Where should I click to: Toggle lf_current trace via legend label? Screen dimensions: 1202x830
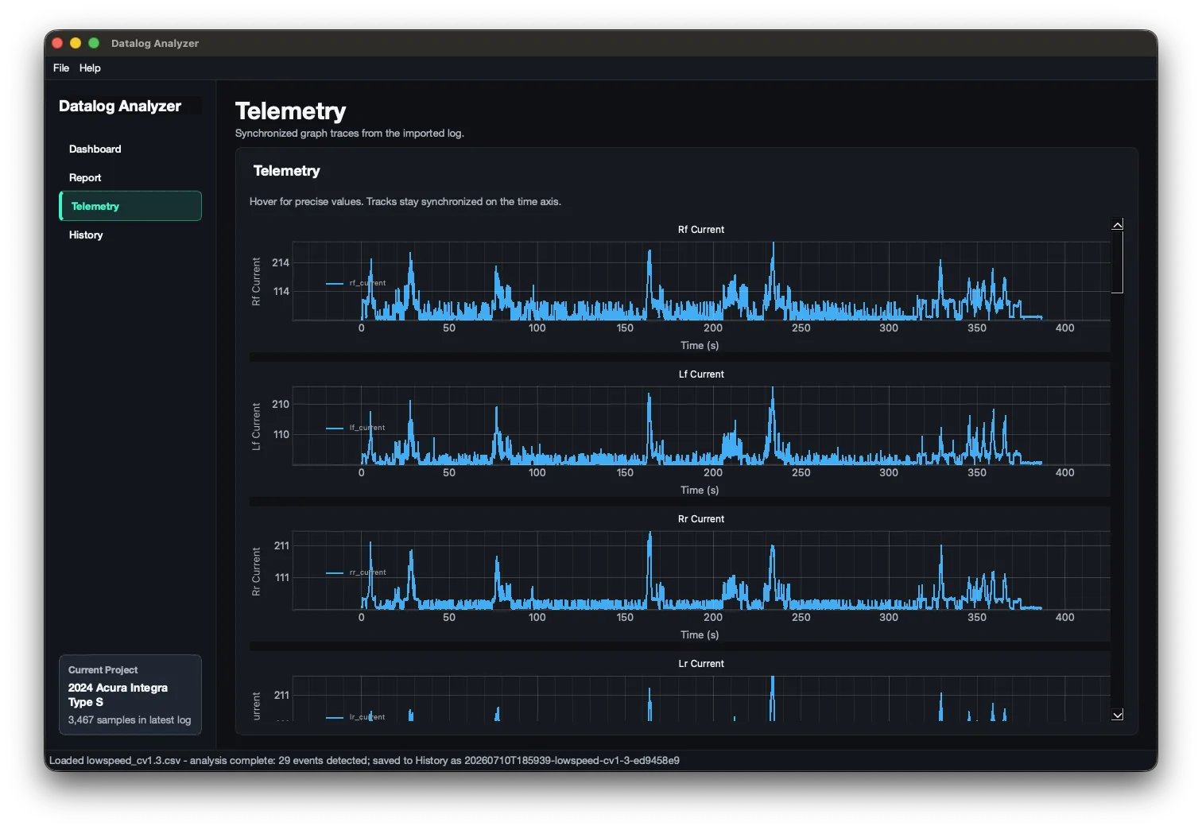pyautogui.click(x=367, y=428)
